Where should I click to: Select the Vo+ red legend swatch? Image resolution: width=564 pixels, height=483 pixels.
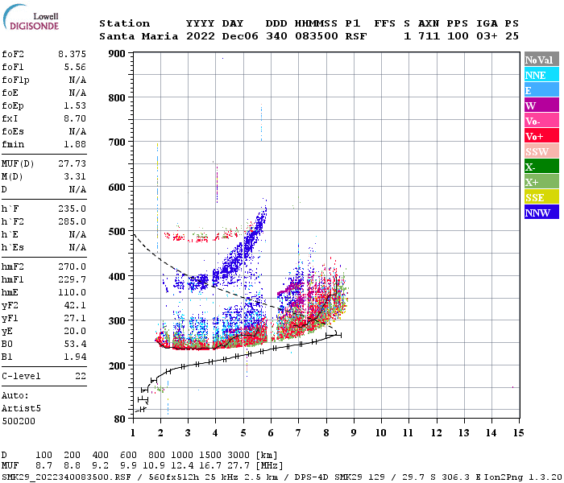point(541,136)
